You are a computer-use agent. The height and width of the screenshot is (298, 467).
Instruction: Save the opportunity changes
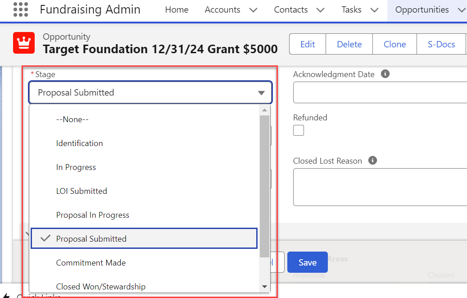(x=307, y=262)
